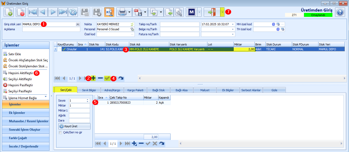Go to previous record in top toolbar
The width and height of the screenshot is (349, 152).
point(43,12)
